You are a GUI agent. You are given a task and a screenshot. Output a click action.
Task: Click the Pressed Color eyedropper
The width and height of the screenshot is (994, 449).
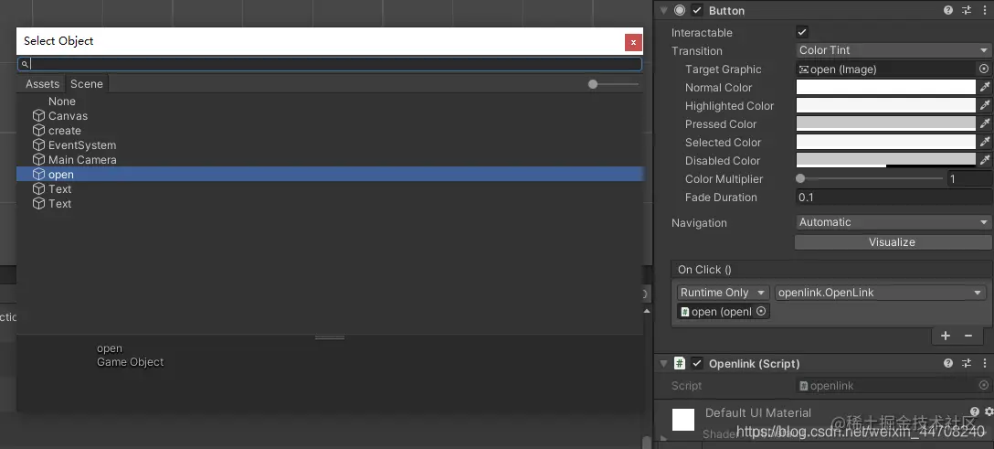[985, 123]
